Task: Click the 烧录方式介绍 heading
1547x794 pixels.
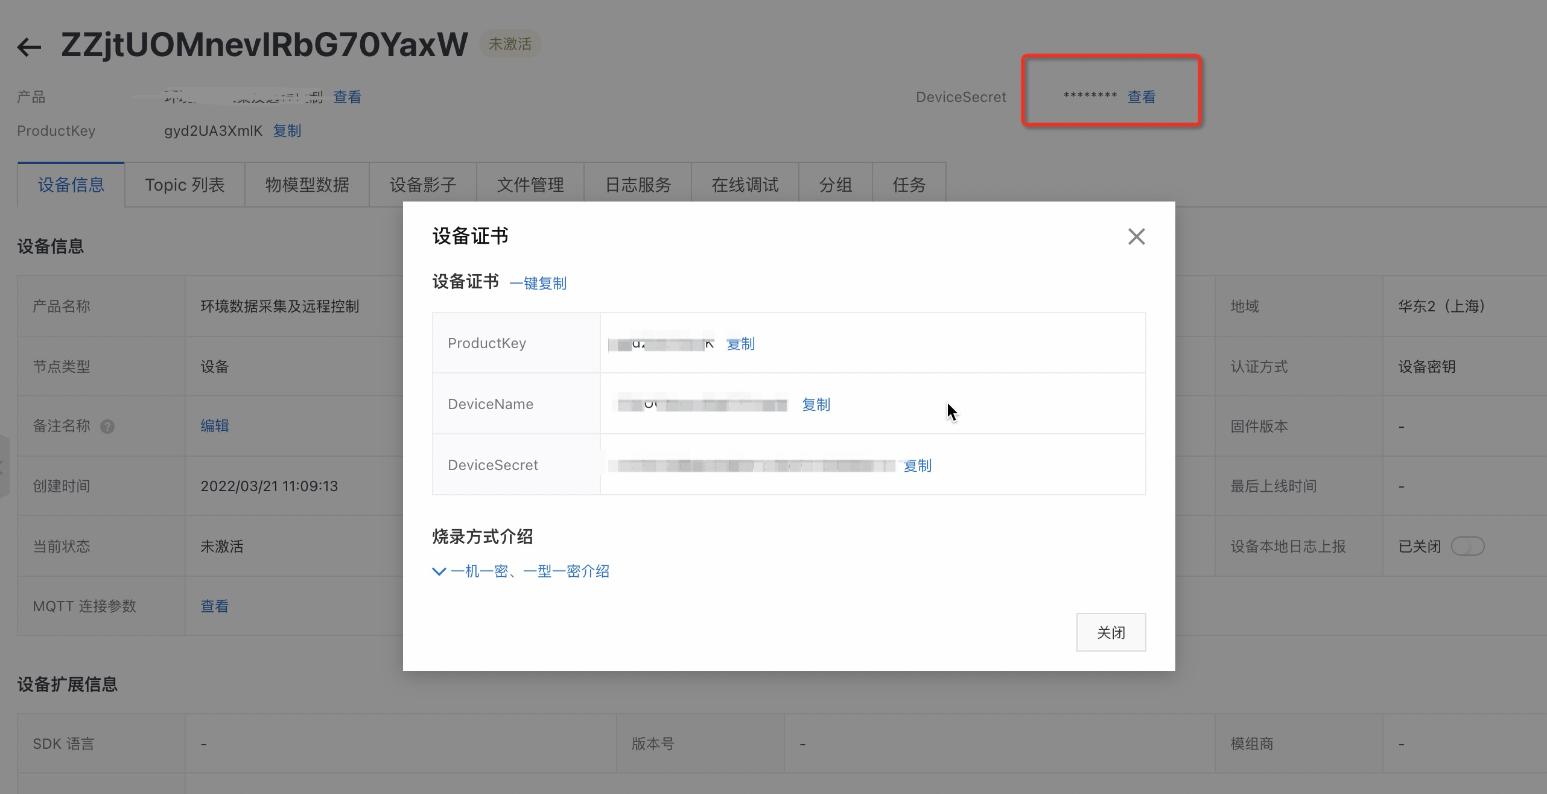Action: pyautogui.click(x=483, y=536)
